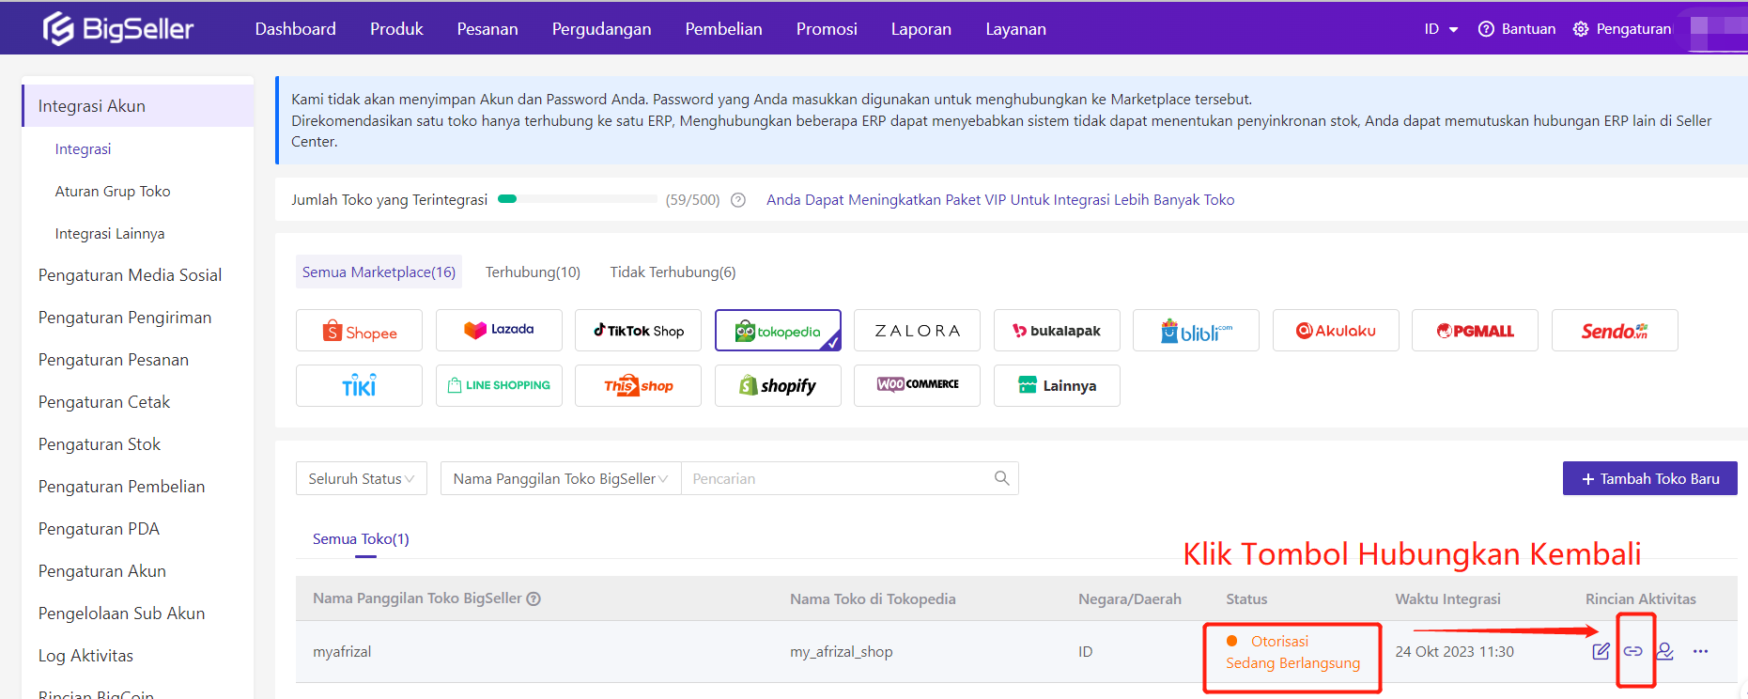
Task: Select the Blibli marketplace tile
Action: (x=1196, y=331)
